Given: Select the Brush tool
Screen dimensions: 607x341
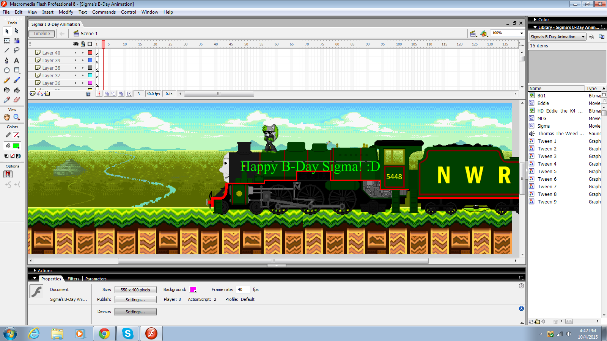Looking at the screenshot, I should coord(17,80).
